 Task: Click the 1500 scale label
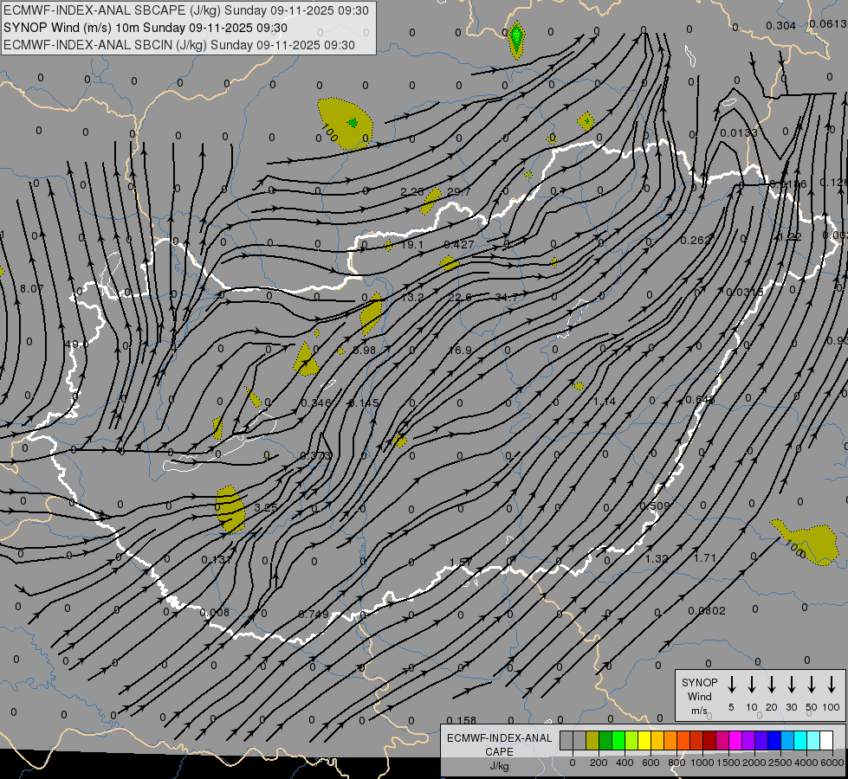click(728, 763)
